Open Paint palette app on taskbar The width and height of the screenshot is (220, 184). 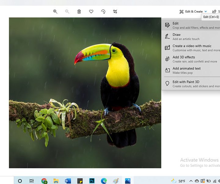(x=116, y=181)
